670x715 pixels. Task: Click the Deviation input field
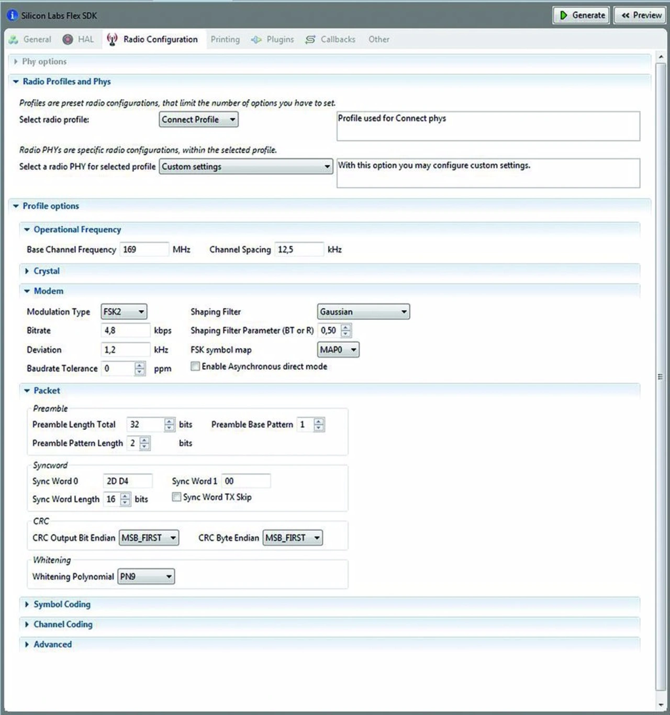click(x=126, y=350)
